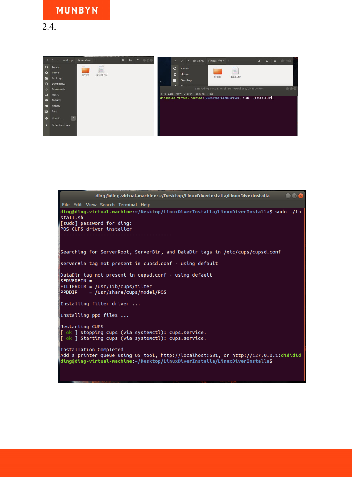Open the Videos sidebar location
Viewport: 352px width, 477px height.
point(56,106)
